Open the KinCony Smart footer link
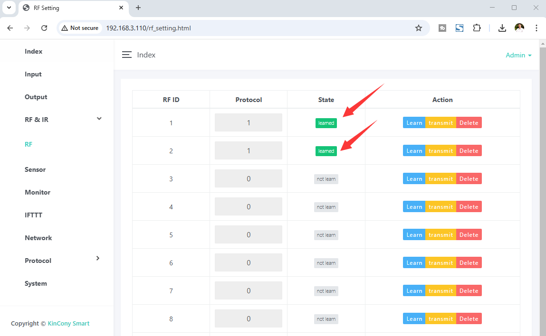This screenshot has width=546, height=336. pyautogui.click(x=68, y=324)
